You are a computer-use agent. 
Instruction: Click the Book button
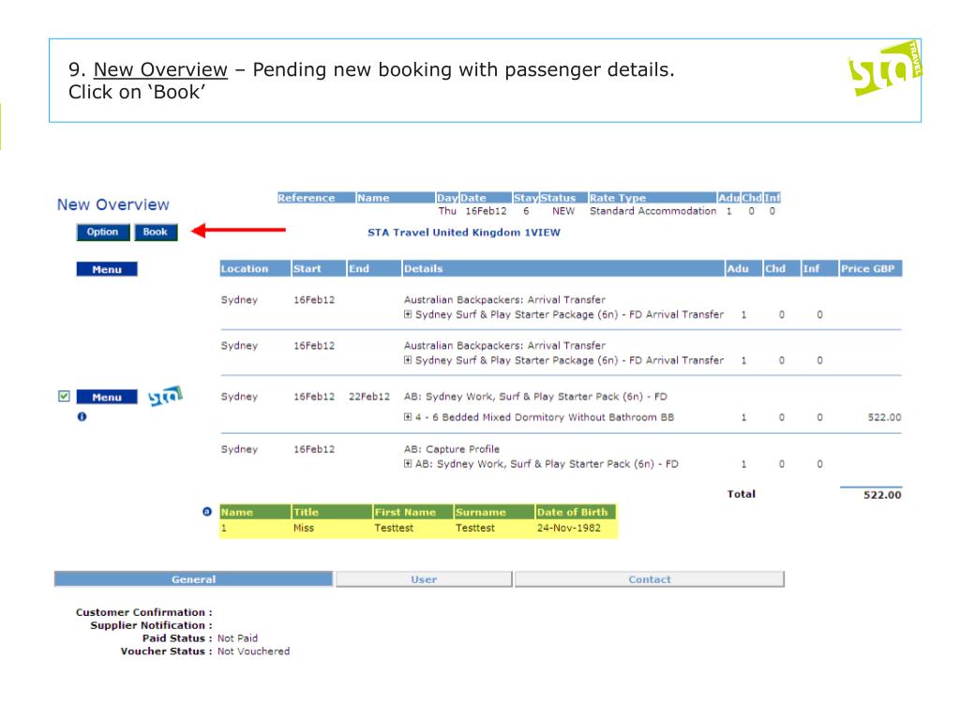tap(156, 232)
